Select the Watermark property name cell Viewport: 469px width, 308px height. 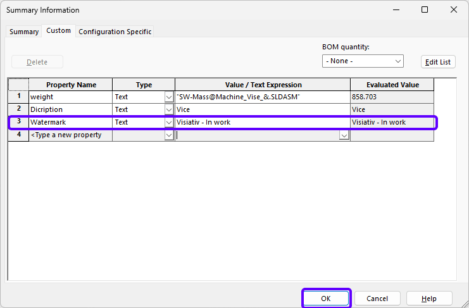[71, 122]
